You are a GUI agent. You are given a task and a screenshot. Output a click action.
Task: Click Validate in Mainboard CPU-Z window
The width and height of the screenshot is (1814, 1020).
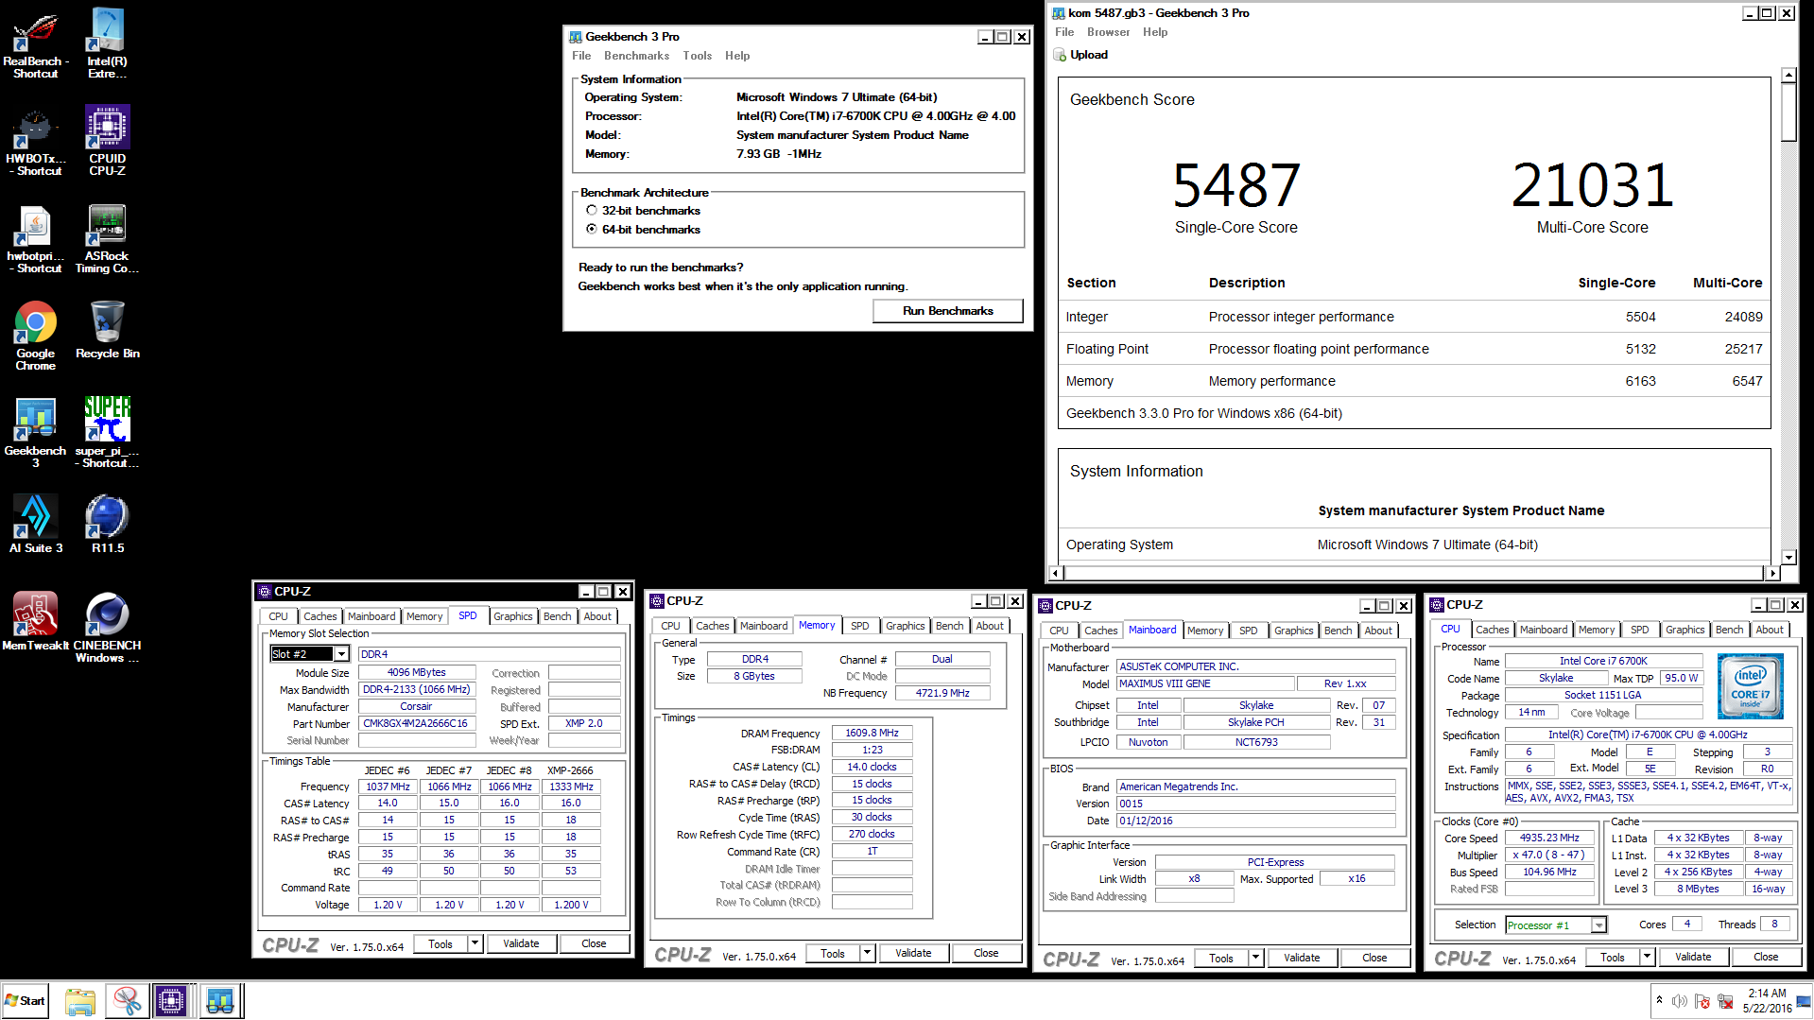tap(1302, 958)
